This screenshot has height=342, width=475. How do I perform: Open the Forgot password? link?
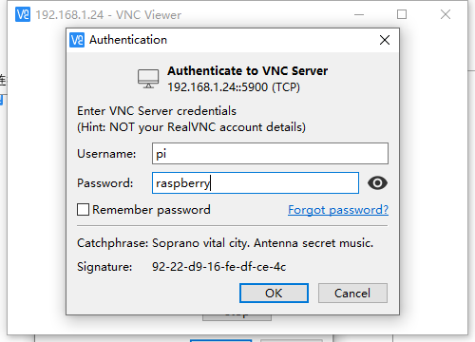(x=338, y=210)
